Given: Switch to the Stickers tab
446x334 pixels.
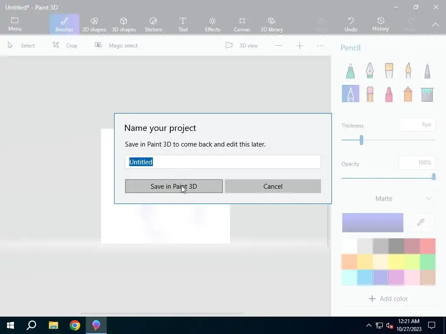Looking at the screenshot, I should coord(153,24).
